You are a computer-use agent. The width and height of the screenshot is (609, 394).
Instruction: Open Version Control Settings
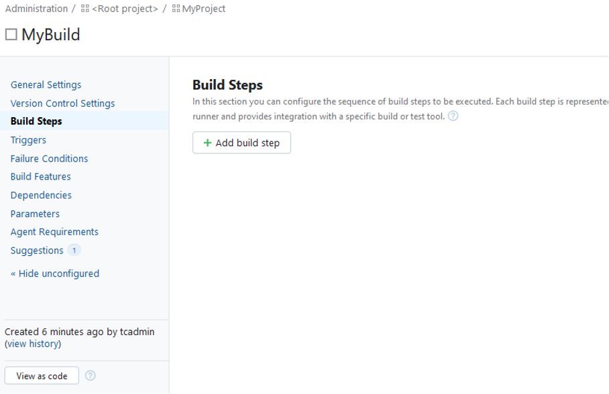(x=62, y=103)
